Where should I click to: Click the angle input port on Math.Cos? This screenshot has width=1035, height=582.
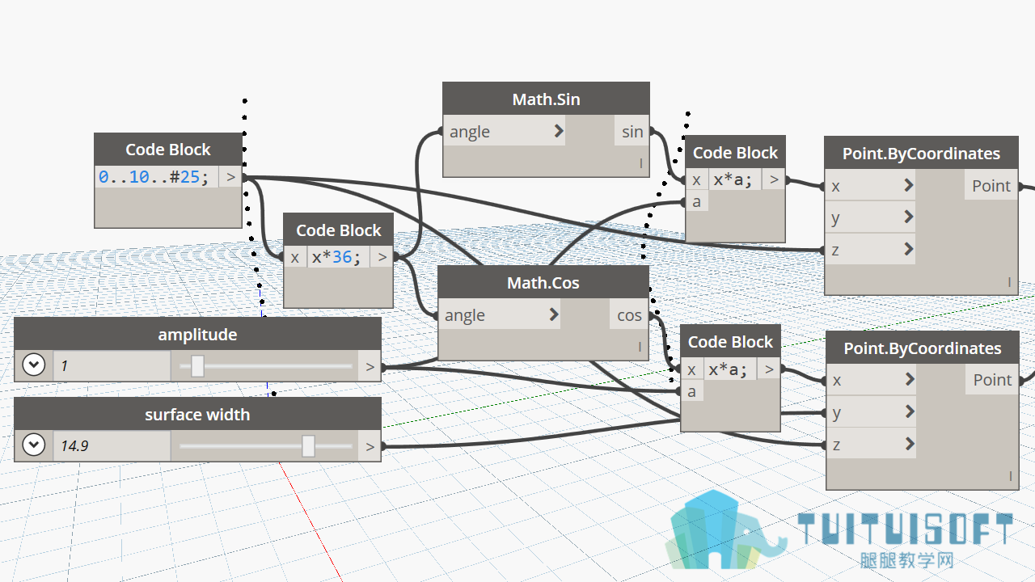[x=499, y=315]
